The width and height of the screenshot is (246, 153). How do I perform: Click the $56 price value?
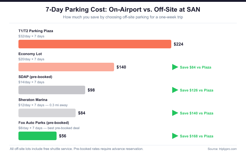coord(63,136)
